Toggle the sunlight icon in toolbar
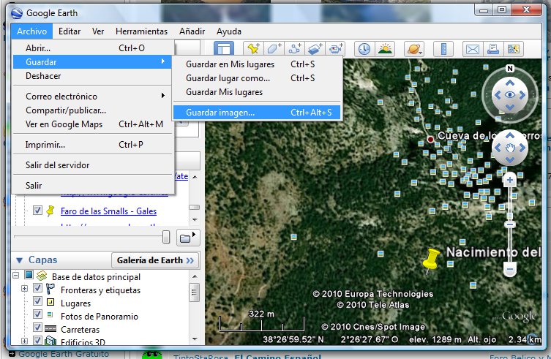Viewport: 551px width, 359px height. 385,49
